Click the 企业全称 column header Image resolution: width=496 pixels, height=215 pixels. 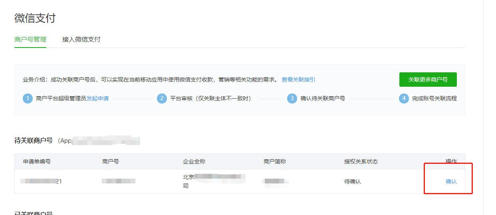(194, 161)
